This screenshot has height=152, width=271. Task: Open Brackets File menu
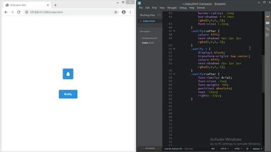click(x=141, y=8)
